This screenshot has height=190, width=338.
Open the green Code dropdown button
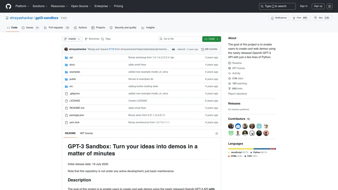[x=212, y=39]
